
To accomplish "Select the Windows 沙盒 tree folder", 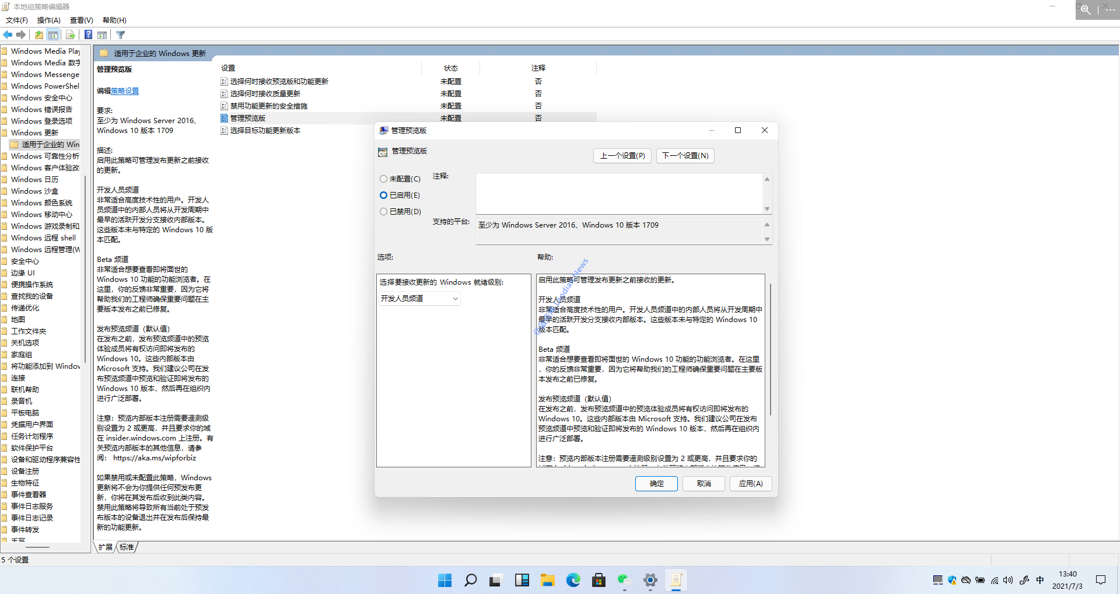I will click(x=34, y=191).
